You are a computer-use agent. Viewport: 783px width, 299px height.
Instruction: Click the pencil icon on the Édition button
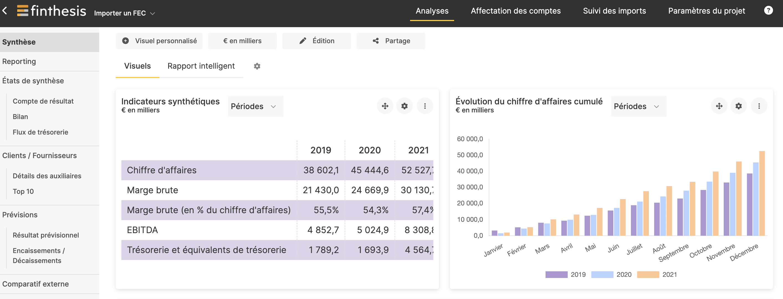(x=303, y=40)
